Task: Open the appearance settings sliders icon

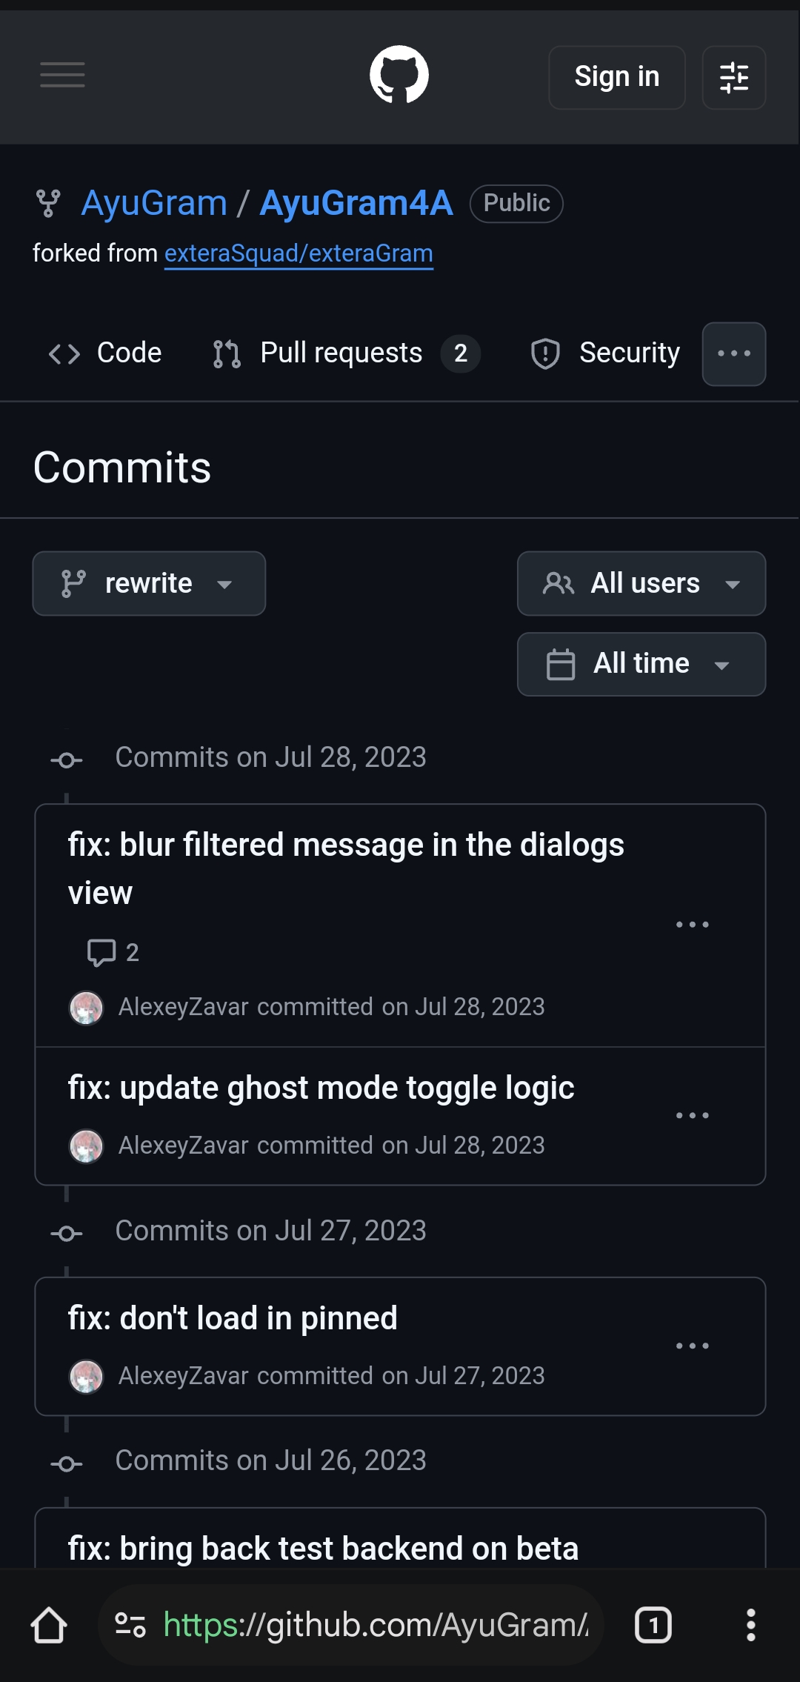Action: [x=733, y=77]
